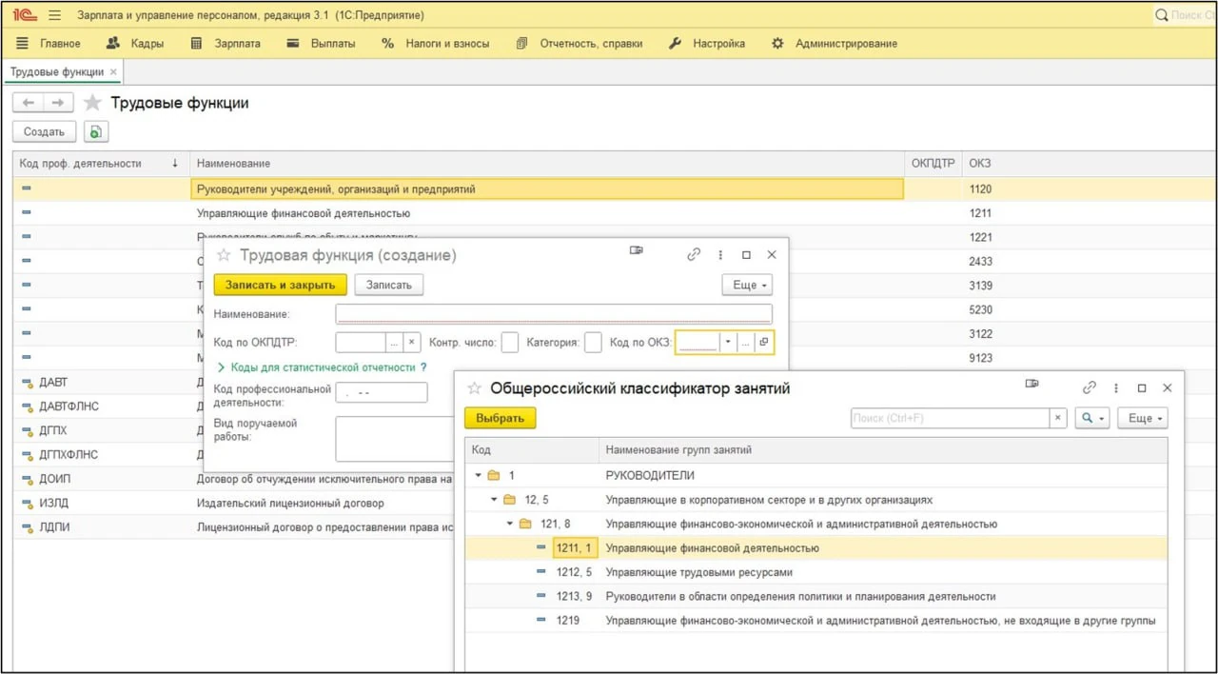This screenshot has width=1218, height=674.
Task: Select row 1212, 5 Управляющие трудовыми ресурсами
Action: click(x=815, y=572)
